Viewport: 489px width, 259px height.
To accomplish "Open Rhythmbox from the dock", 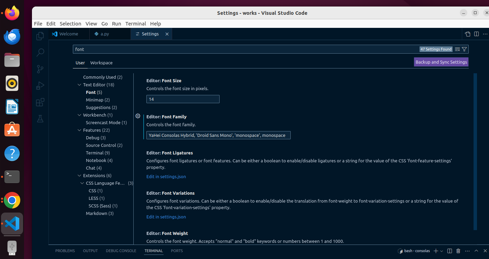I will [12, 83].
